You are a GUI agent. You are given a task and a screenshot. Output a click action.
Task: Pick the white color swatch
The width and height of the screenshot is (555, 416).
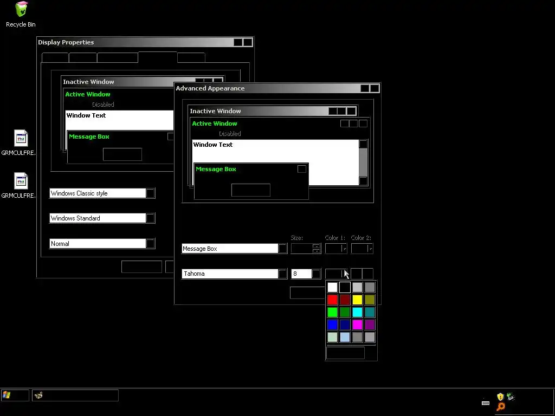click(332, 287)
